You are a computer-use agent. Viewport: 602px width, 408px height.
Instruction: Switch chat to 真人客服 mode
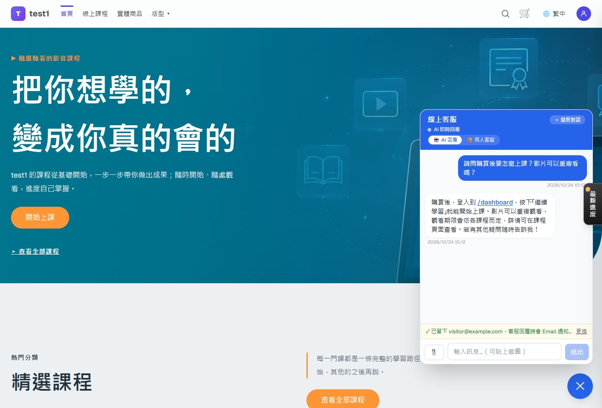click(481, 140)
